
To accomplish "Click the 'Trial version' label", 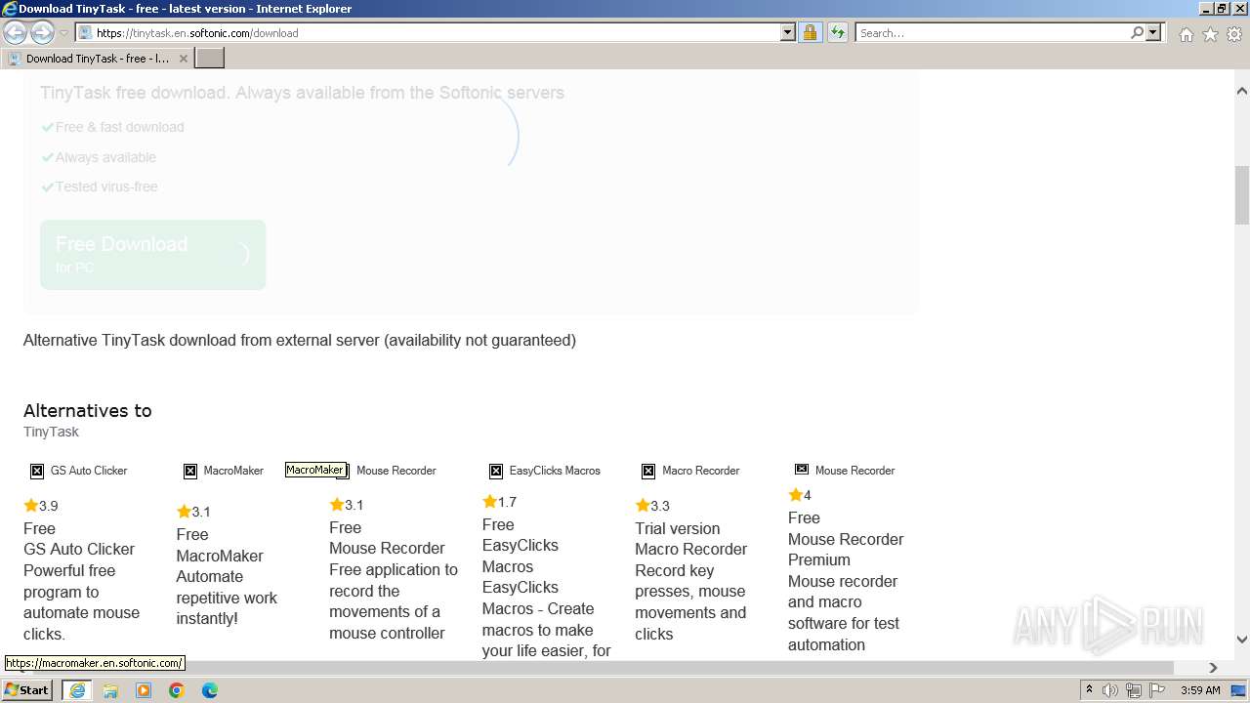I will click(677, 528).
